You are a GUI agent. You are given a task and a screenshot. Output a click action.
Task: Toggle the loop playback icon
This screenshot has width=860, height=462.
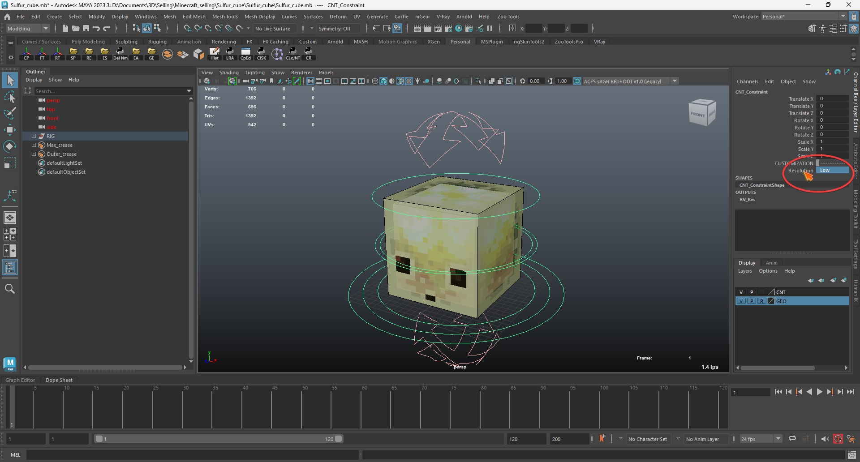click(792, 439)
